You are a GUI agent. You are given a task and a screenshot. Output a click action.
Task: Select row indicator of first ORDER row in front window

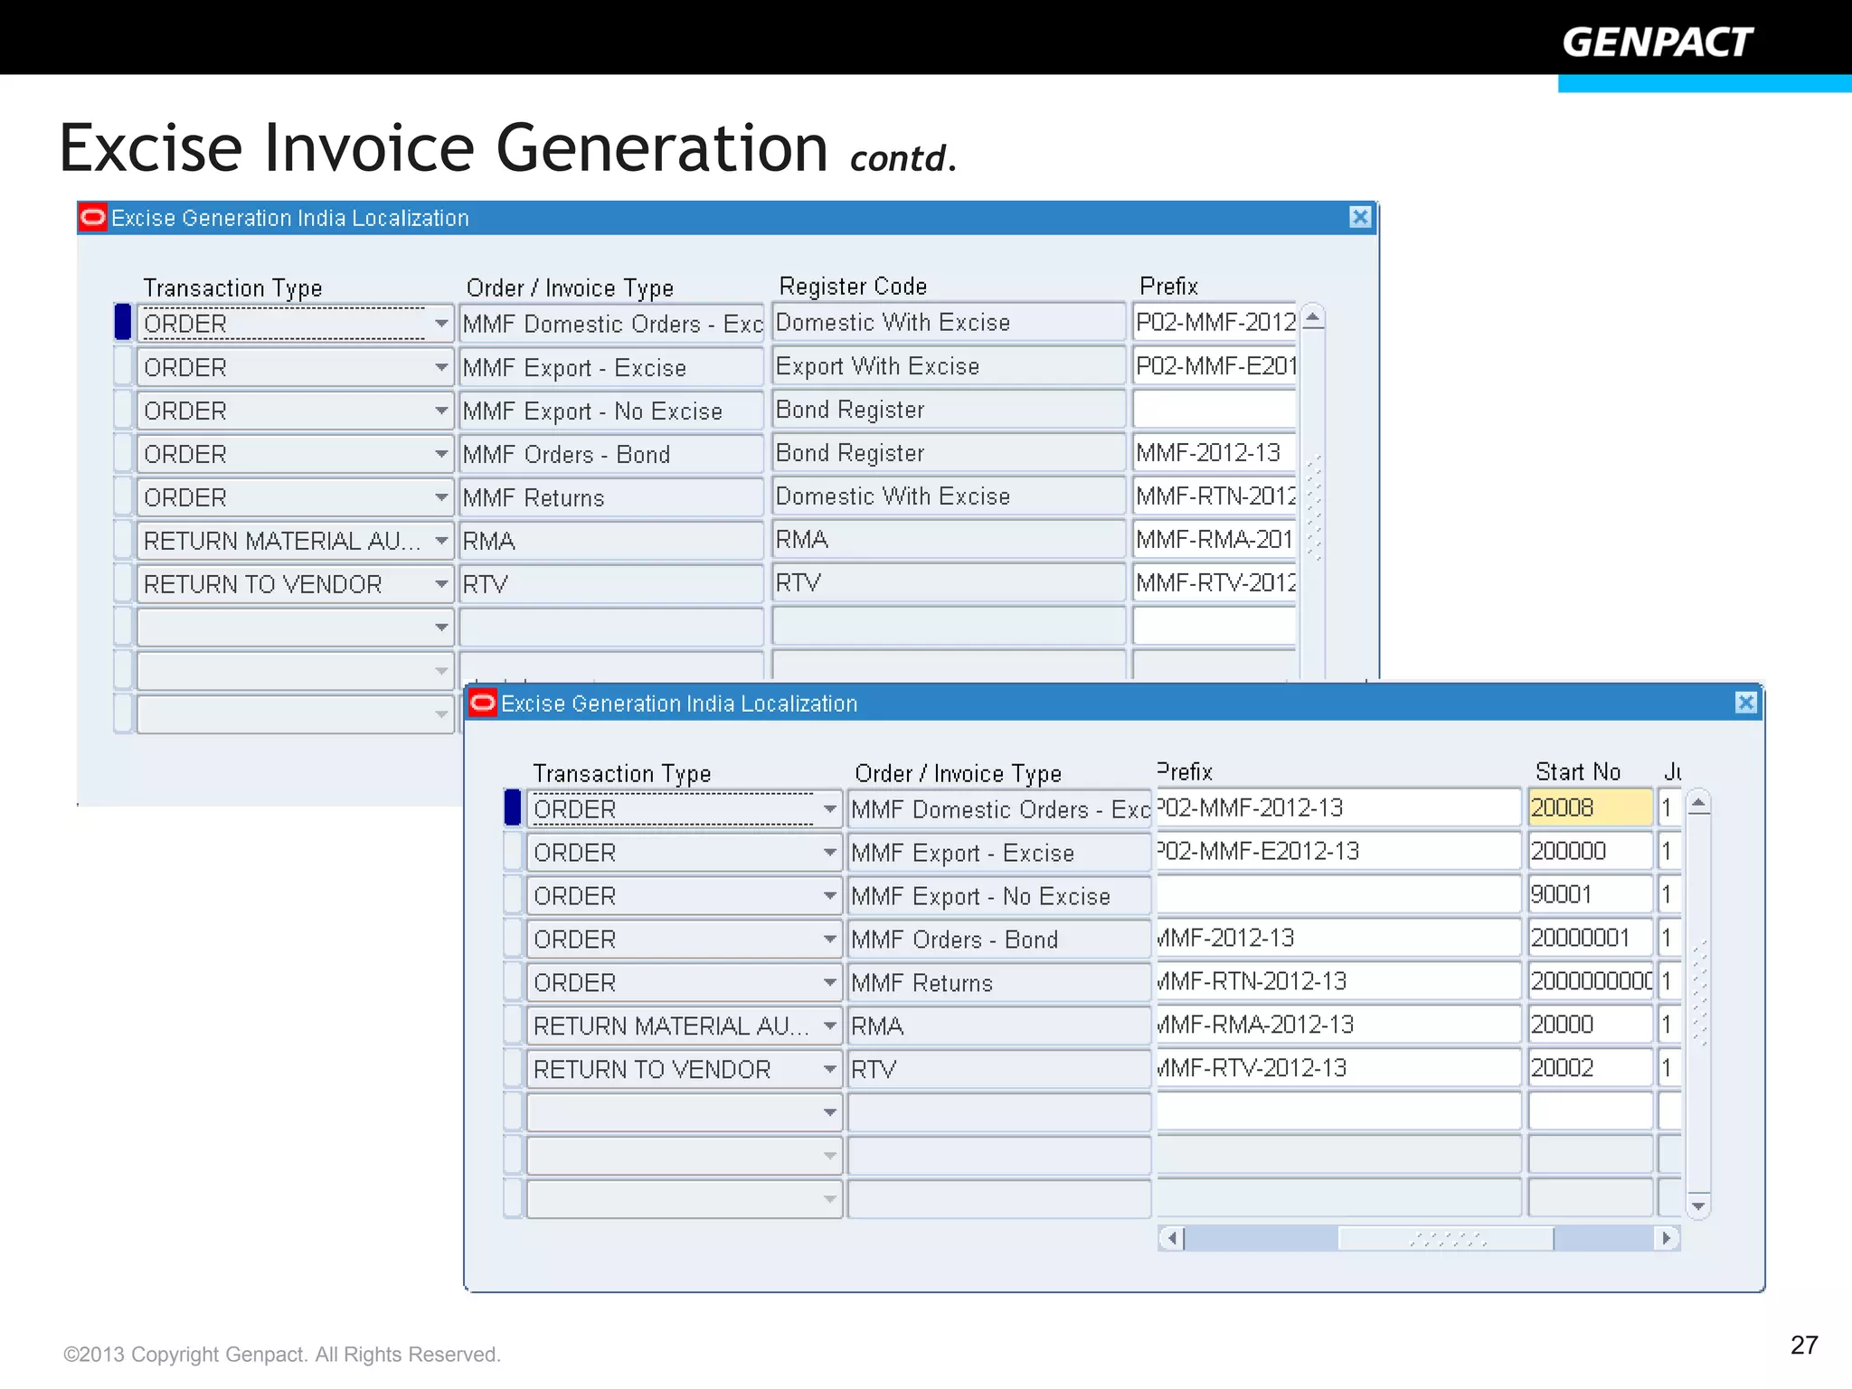tap(513, 808)
